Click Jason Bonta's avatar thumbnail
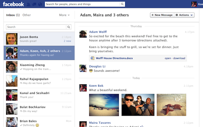Screen dimensions: 203x127 click(12, 39)
